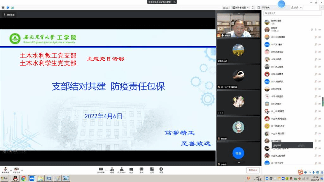Image resolution: width=324 pixels, height=182 pixels.
Task: Expand the arrow next to share screen
Action: pyautogui.click(x=106, y=170)
